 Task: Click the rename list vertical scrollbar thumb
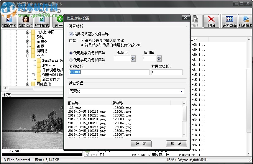pos(184,114)
